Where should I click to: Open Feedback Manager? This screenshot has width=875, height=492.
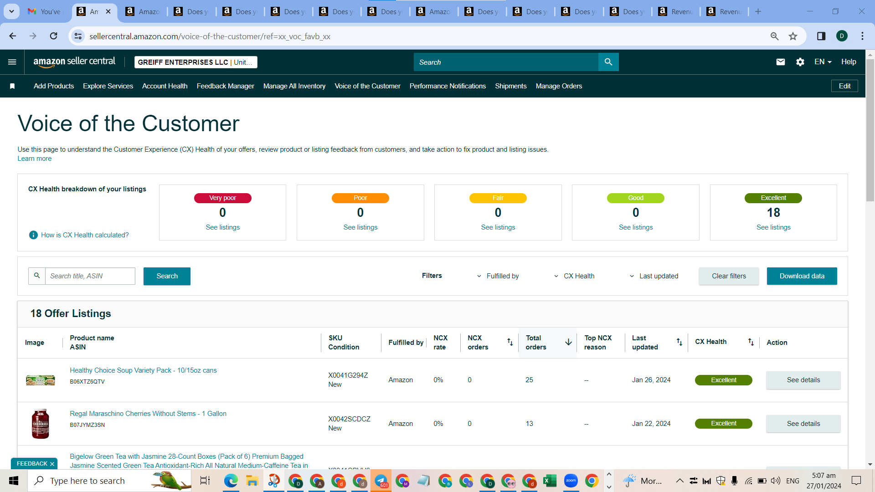[226, 86]
